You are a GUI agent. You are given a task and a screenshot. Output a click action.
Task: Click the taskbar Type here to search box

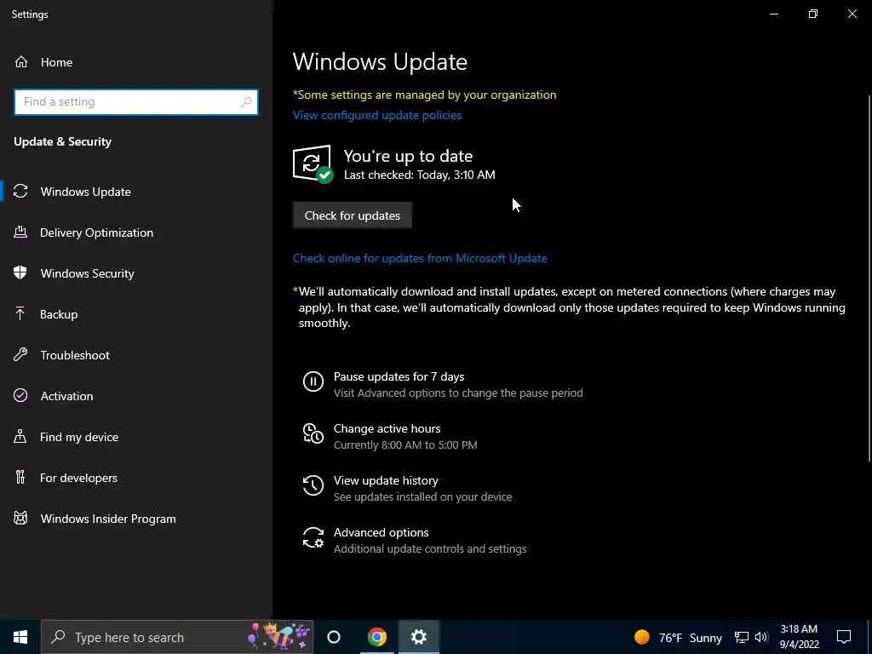coord(177,637)
